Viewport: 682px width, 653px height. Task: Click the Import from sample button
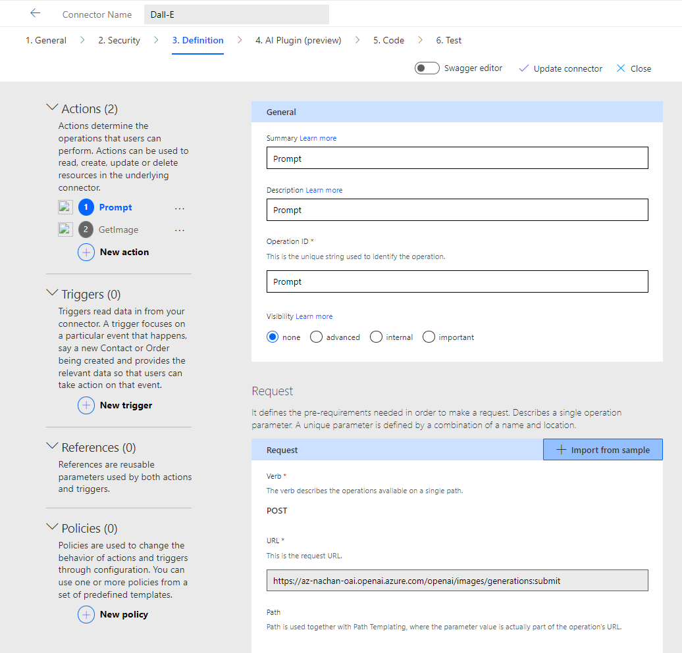602,450
